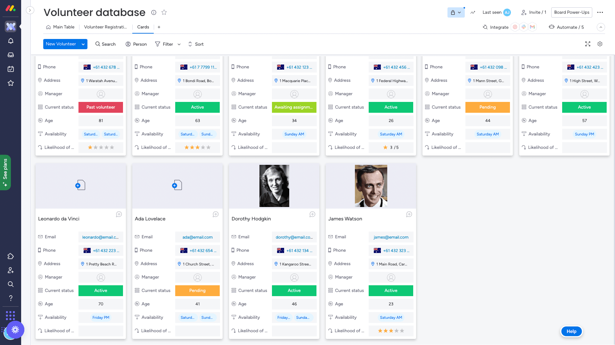Switch to the Main Table tab

click(60, 27)
